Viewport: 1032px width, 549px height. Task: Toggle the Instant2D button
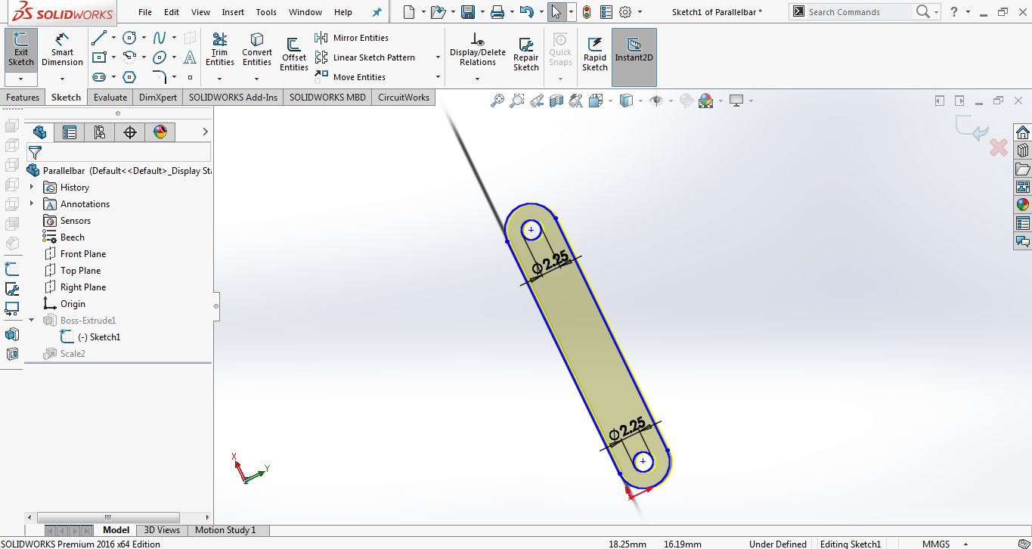(x=634, y=57)
